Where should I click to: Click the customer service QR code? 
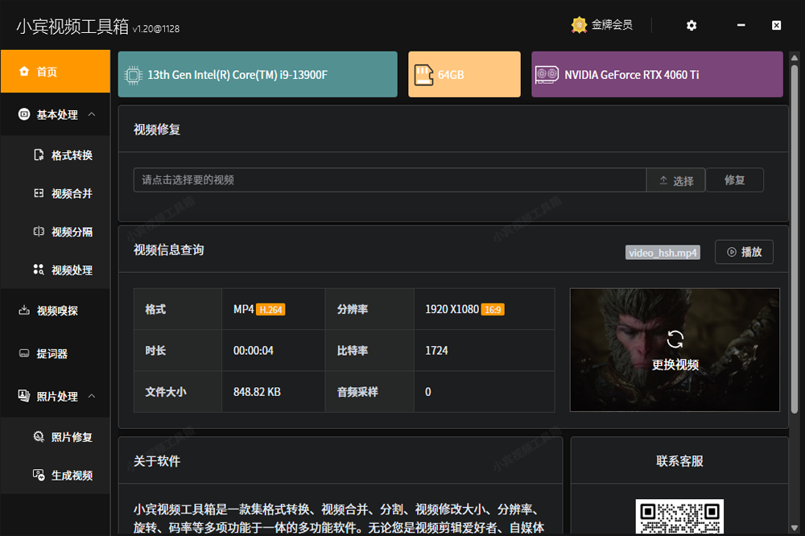click(x=679, y=517)
